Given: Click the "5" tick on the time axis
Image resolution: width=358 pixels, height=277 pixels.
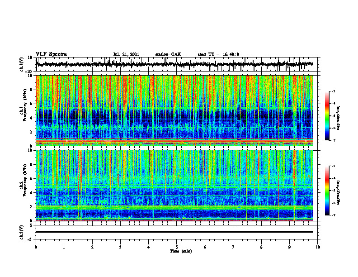Looking at the screenshot, I should click(x=177, y=247).
